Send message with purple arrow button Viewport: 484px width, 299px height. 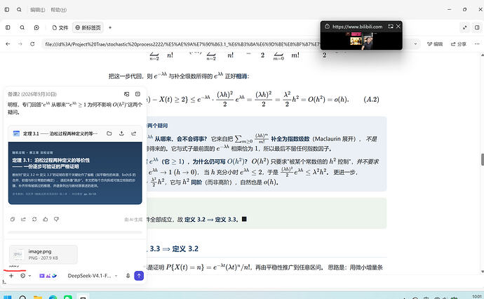coord(139,276)
